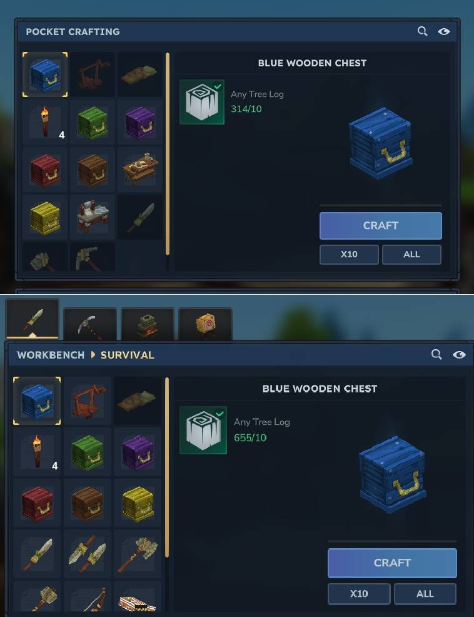The image size is (474, 617).
Task: Click X10 button in Pocket Crafting
Action: pyautogui.click(x=349, y=255)
